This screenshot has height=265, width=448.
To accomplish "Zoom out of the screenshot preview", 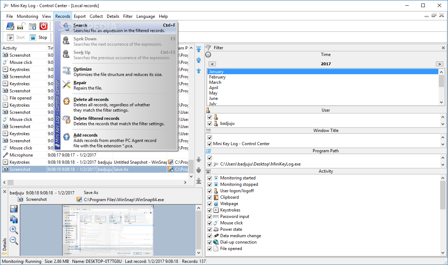I will point(14,240).
